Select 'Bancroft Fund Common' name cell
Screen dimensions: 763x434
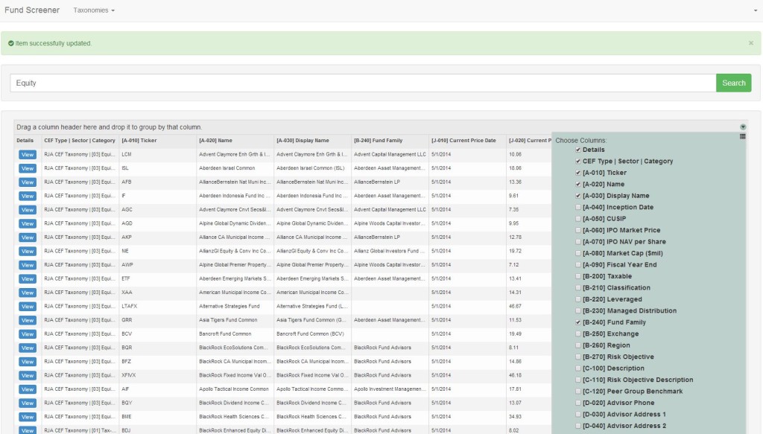[x=225, y=334]
